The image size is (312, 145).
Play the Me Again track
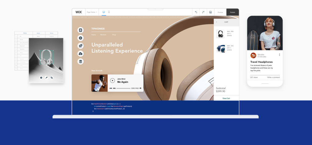tap(112, 81)
